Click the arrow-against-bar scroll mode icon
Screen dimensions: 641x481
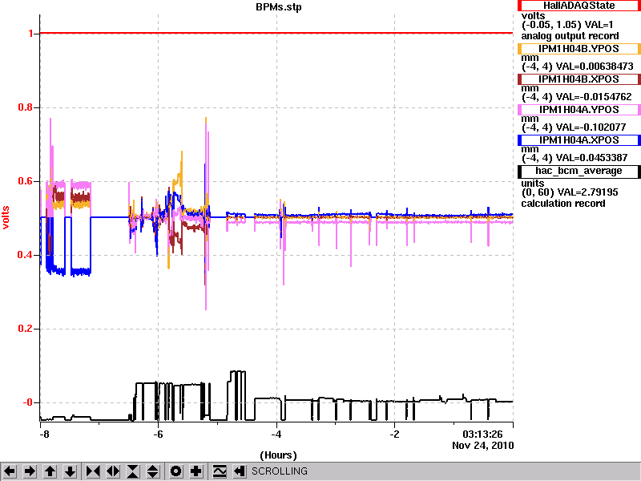[240, 471]
